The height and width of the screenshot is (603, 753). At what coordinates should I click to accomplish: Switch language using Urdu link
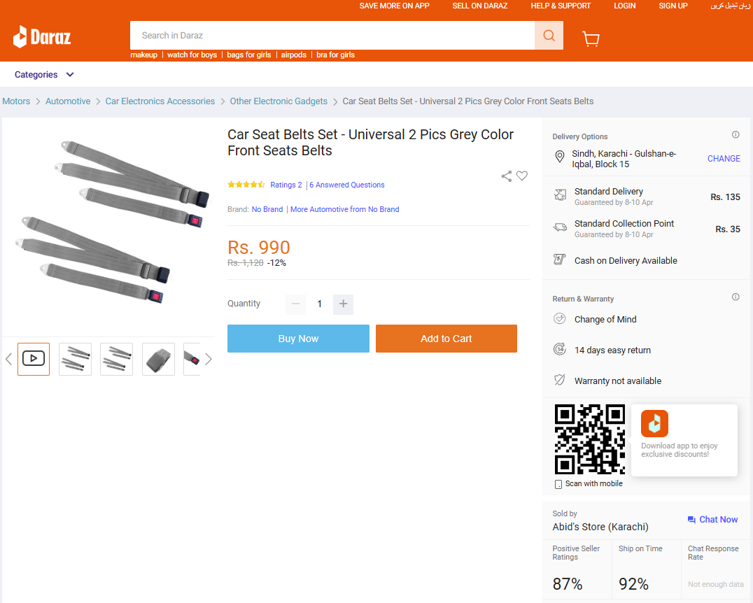(x=730, y=6)
